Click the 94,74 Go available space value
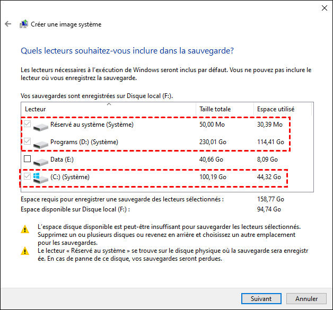 pos(269,209)
